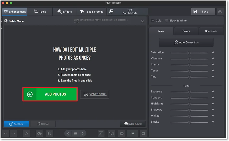Screen dimensions: 229x141
Task: Click the redo arrow icon
Action: (x=13, y=133)
